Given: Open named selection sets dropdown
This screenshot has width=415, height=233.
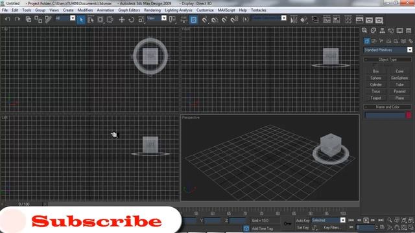Looking at the screenshot, I should 268,18.
